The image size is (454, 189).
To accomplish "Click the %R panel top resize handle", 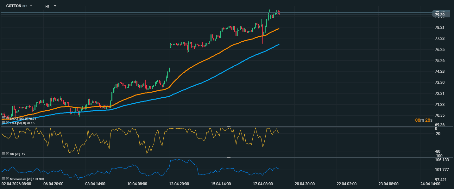I will (229, 126).
